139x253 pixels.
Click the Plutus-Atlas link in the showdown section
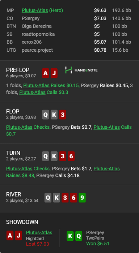click(39, 232)
